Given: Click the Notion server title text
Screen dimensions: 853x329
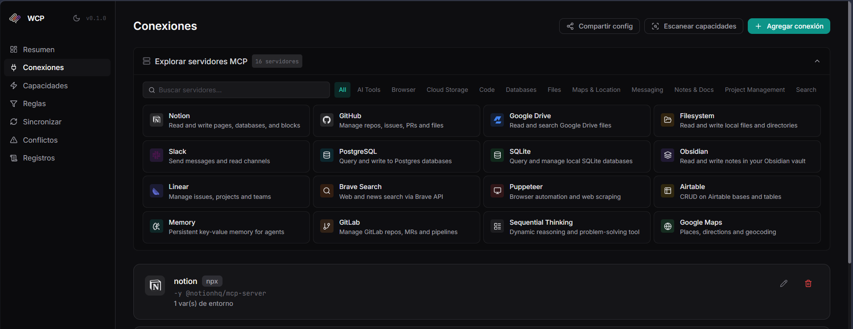Looking at the screenshot, I should [x=179, y=116].
